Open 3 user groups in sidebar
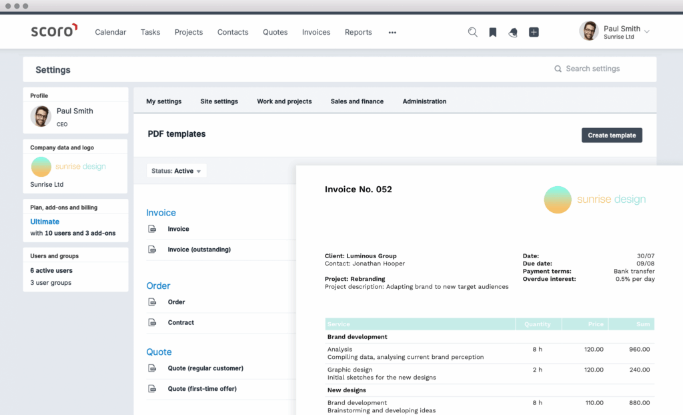 pyautogui.click(x=51, y=283)
